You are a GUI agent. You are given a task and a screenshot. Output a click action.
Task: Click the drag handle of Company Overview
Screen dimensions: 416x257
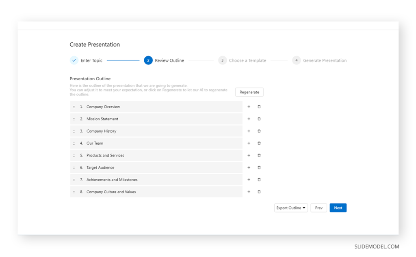coord(74,107)
